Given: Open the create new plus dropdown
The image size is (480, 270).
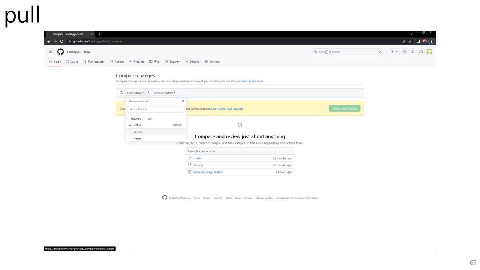Looking at the screenshot, I should [x=394, y=52].
